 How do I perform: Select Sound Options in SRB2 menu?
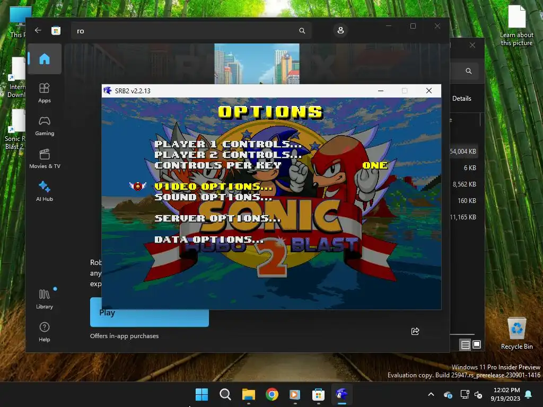click(x=213, y=197)
